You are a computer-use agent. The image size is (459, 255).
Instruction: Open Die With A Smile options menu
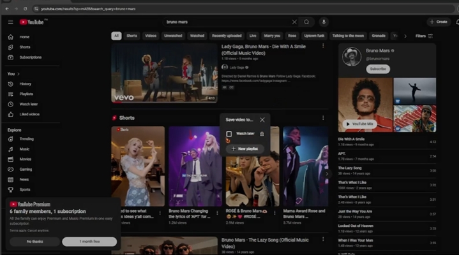click(x=323, y=46)
